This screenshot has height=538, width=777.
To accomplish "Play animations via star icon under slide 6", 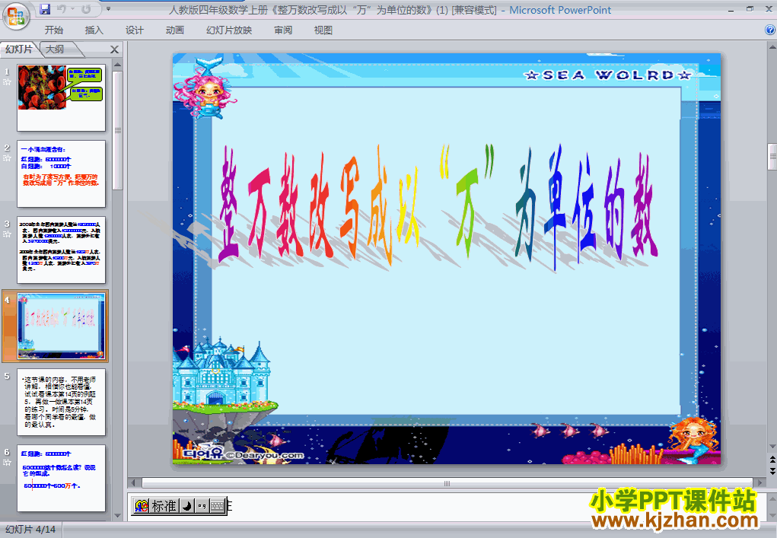I will tap(7, 462).
